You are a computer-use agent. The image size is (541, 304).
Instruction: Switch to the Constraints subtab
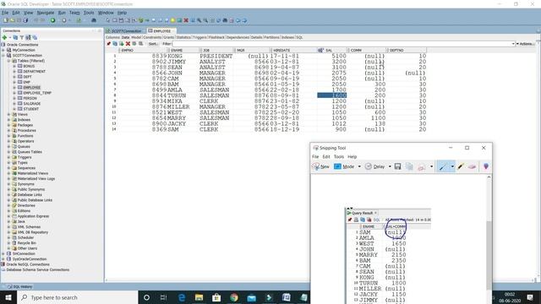coord(152,37)
